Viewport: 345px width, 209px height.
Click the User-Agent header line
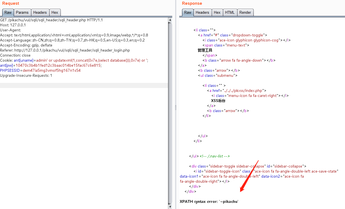point(11,30)
